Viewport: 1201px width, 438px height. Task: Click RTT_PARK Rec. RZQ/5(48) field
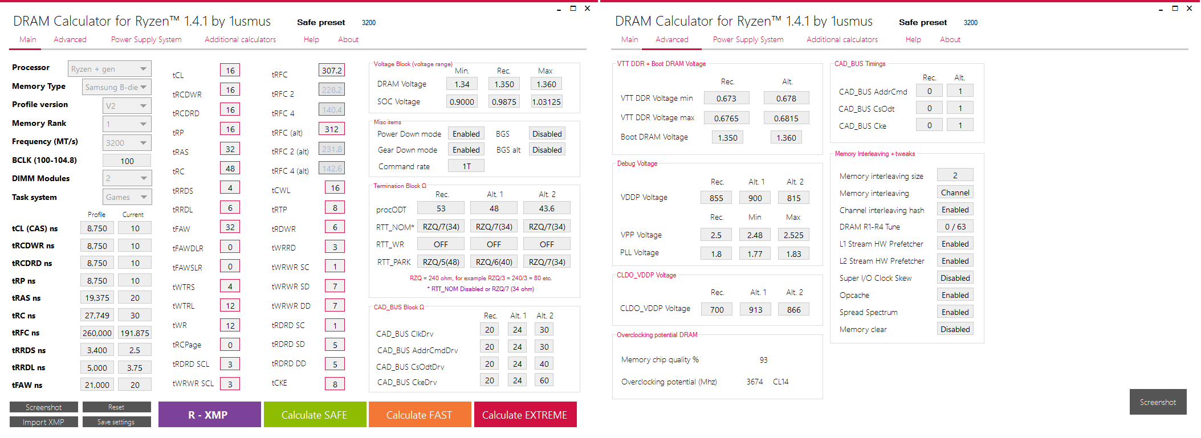point(441,262)
